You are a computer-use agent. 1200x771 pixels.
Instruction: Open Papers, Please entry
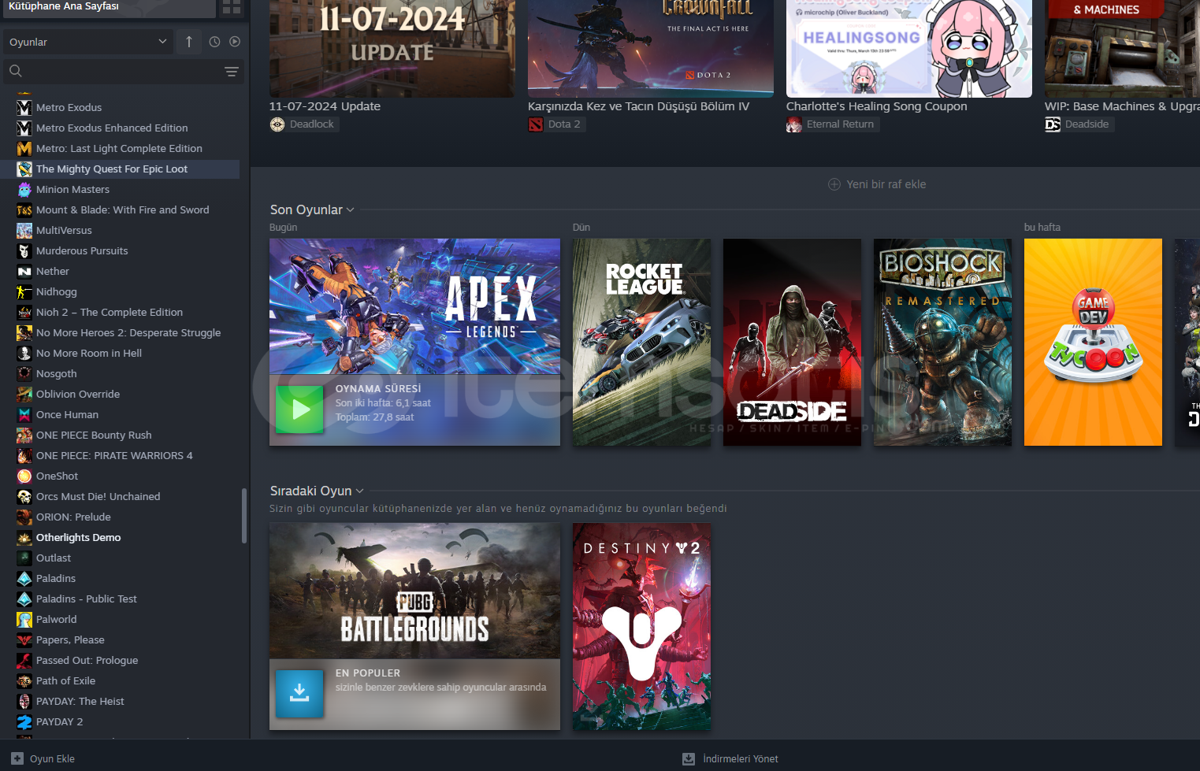tap(120, 639)
